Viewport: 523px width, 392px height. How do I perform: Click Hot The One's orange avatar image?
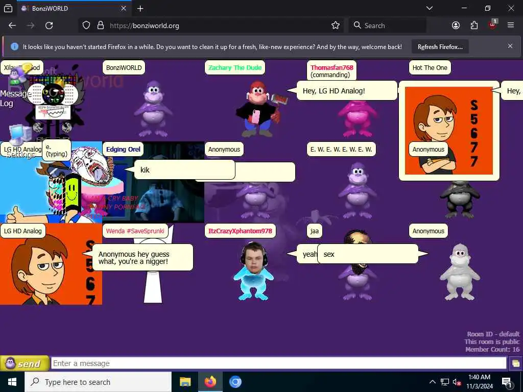(x=448, y=131)
